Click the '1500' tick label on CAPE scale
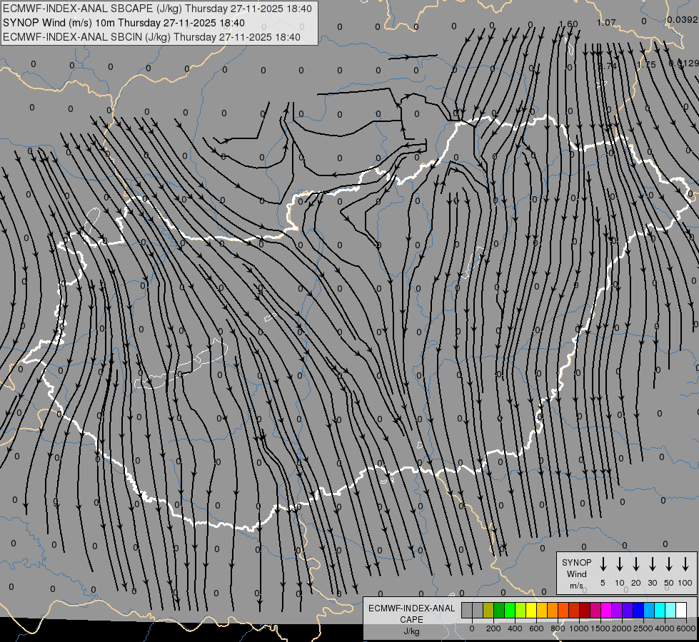Screen dimensions: 699x642 point(600,628)
